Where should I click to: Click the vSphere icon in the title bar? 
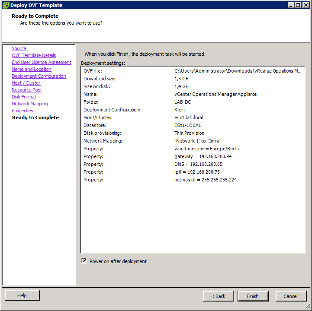coord(6,5)
